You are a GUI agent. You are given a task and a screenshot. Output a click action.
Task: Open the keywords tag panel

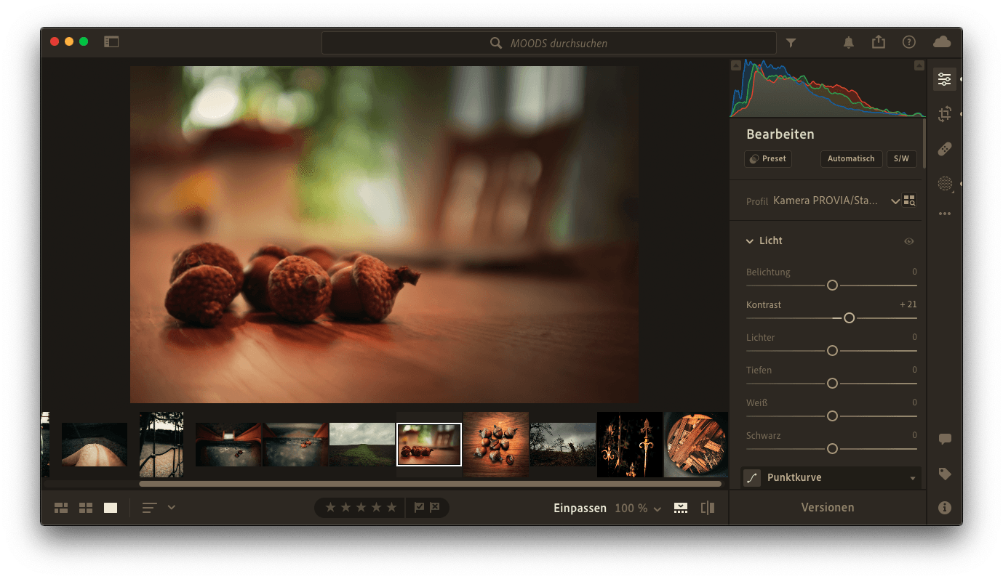944,474
